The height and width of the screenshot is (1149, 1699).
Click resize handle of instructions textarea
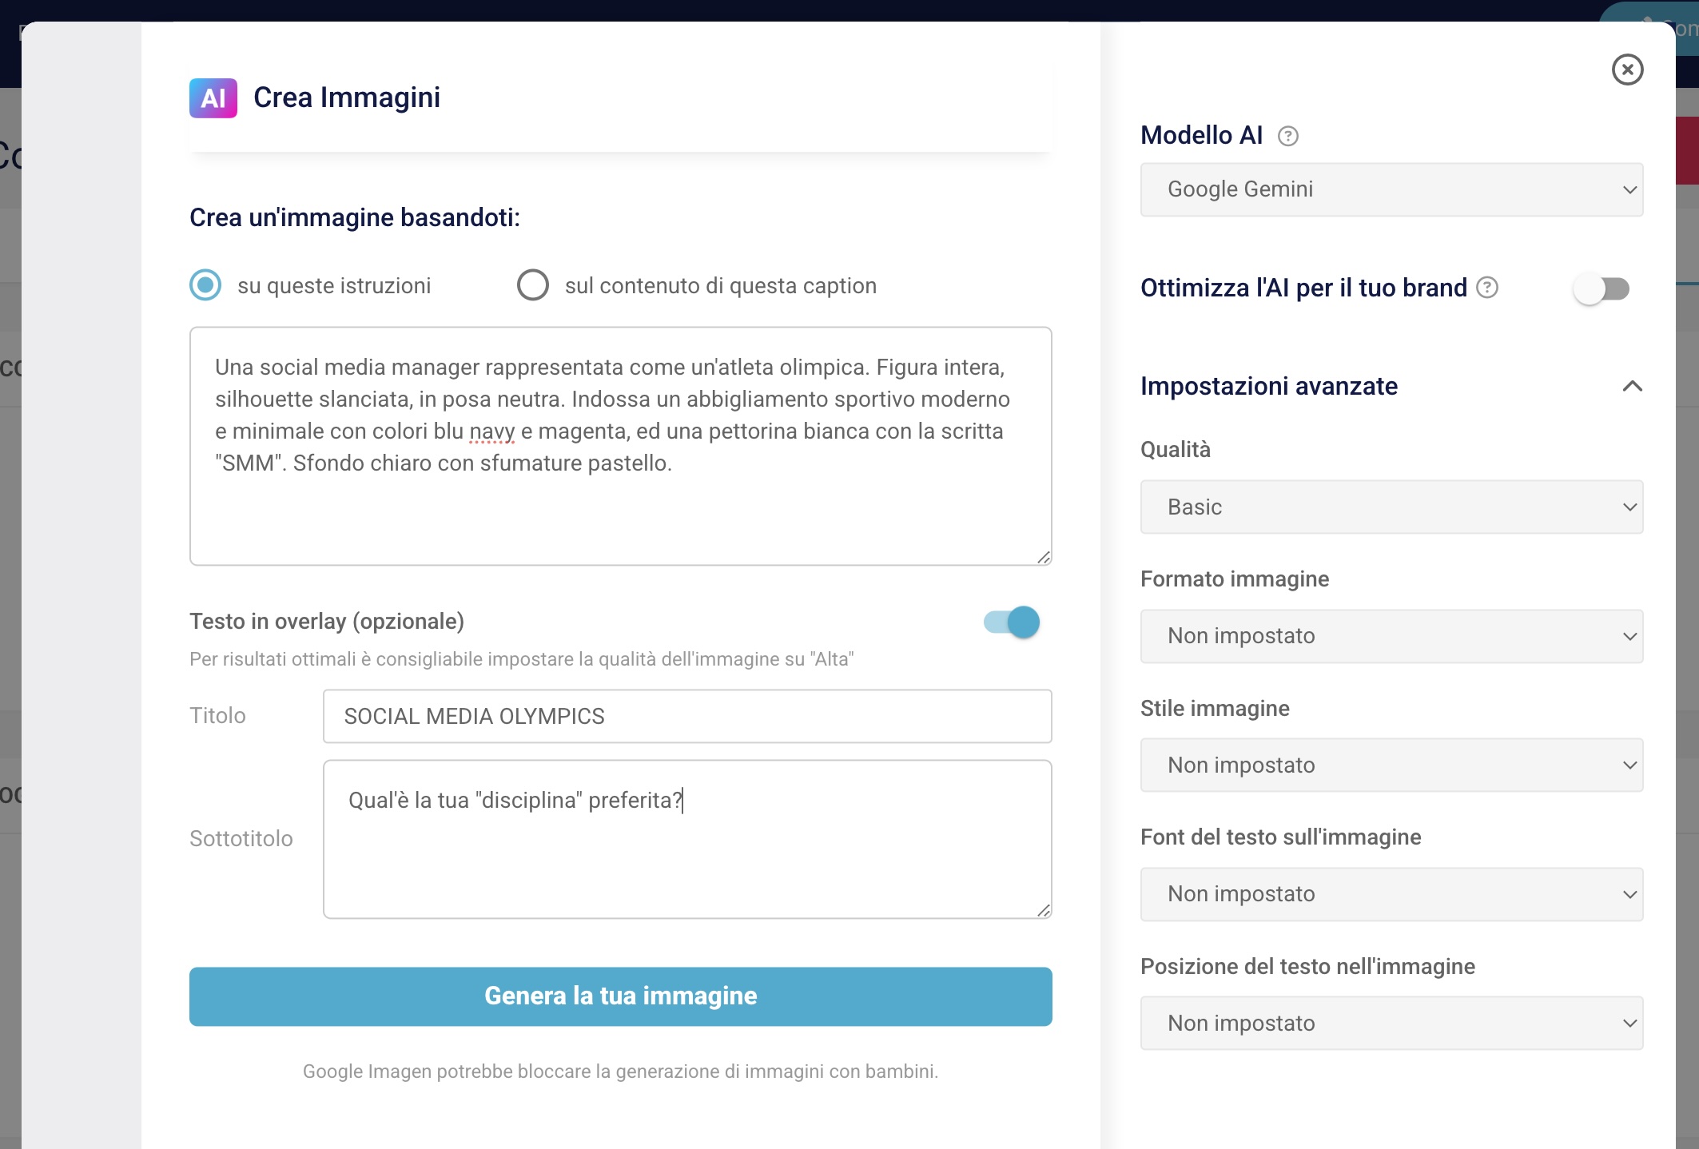(1043, 557)
